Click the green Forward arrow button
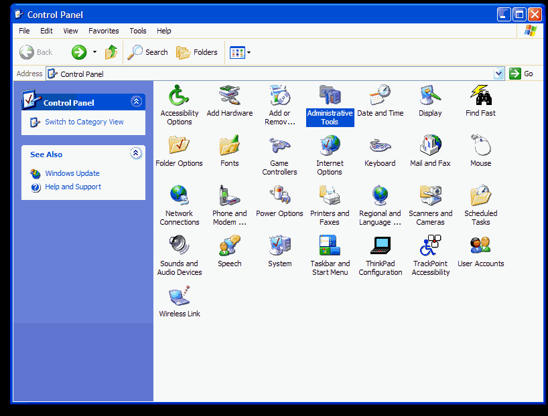Image resolution: width=548 pixels, height=416 pixels. [x=79, y=52]
